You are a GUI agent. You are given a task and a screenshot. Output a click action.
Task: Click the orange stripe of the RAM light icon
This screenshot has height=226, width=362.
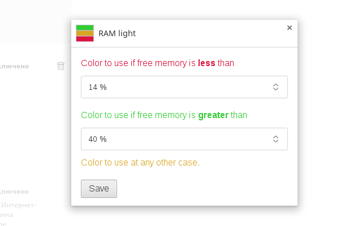coord(85,33)
